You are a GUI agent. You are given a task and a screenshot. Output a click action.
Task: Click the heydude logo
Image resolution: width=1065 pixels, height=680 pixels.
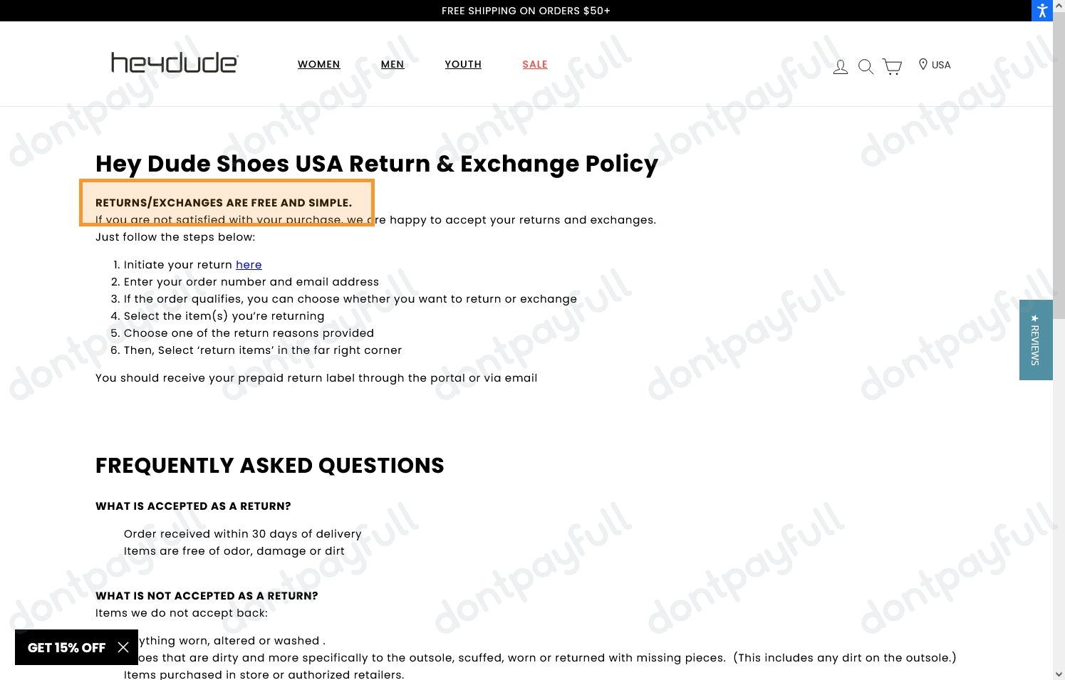(175, 63)
